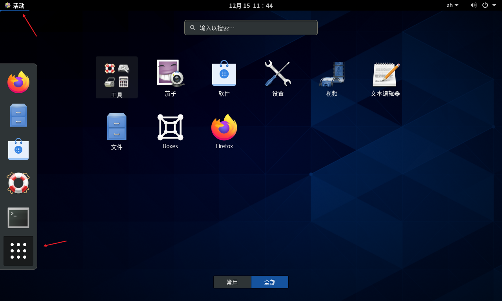Open the power system menu
Viewport: 502px width, 301px height.
(x=488, y=5)
